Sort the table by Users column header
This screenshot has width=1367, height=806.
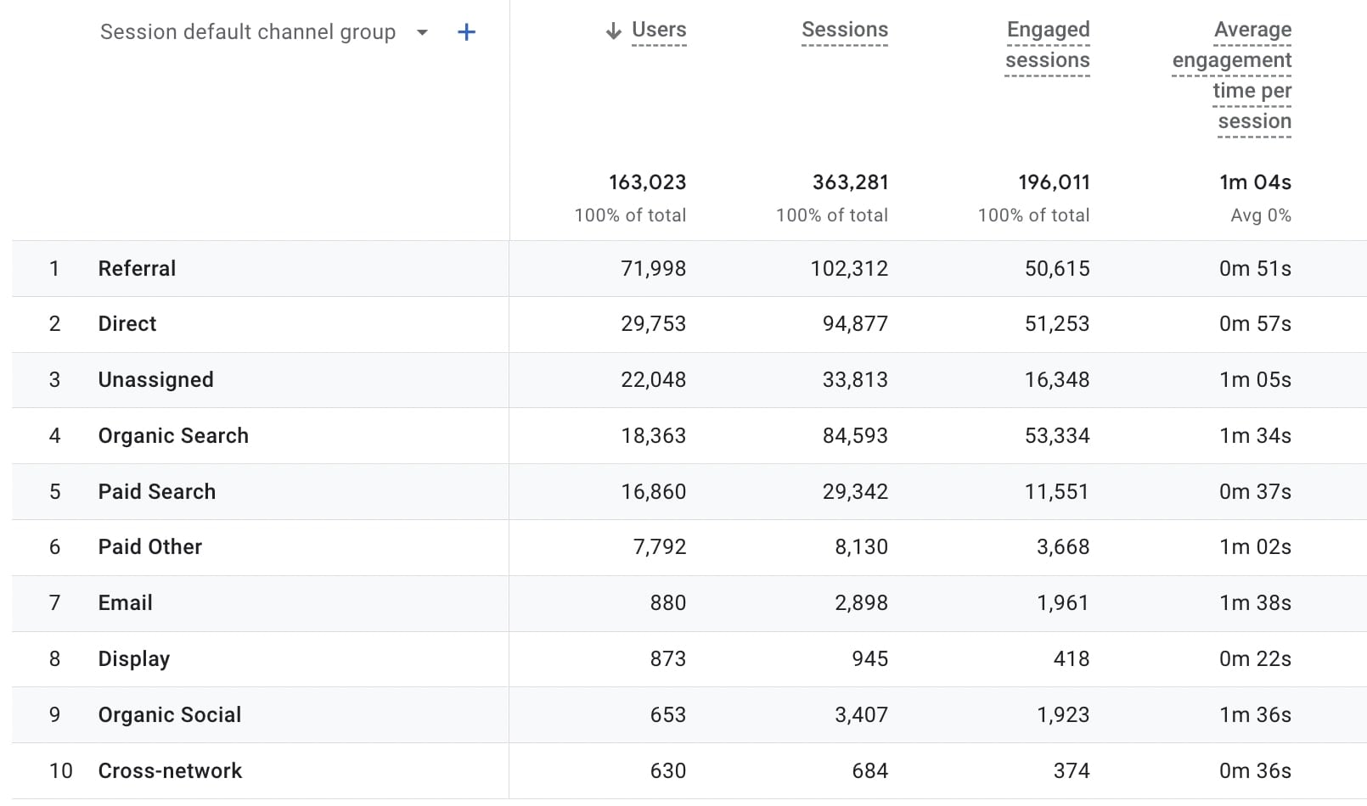click(x=659, y=30)
